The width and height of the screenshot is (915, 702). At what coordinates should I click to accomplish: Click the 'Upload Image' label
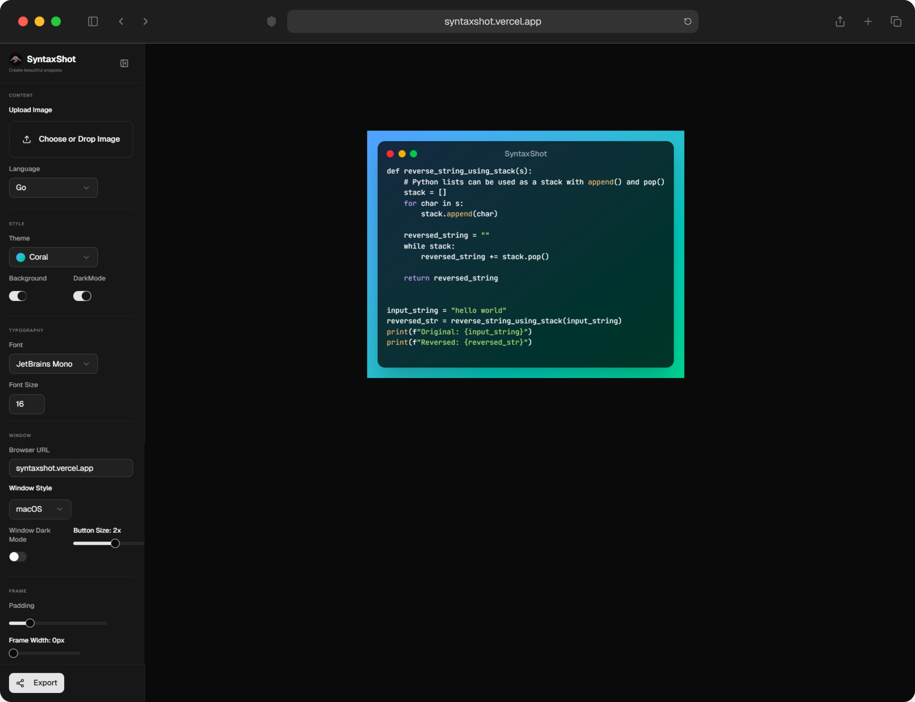point(30,110)
